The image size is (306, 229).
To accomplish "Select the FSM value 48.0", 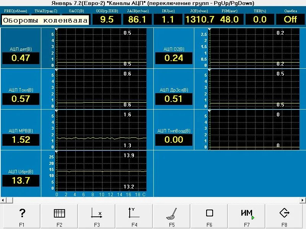I will 229,19.
